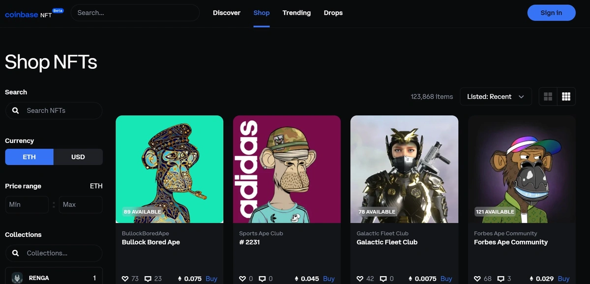Click the Sign in button

point(551,13)
